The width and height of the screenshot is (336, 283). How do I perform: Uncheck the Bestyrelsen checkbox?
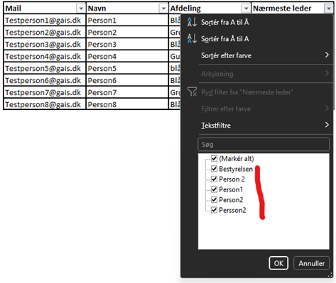point(214,169)
